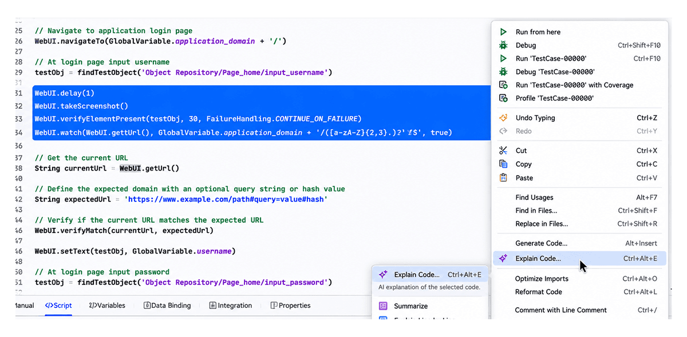Click the input_password findTestObject line
This screenshot has width=687, height=337.
click(x=183, y=283)
